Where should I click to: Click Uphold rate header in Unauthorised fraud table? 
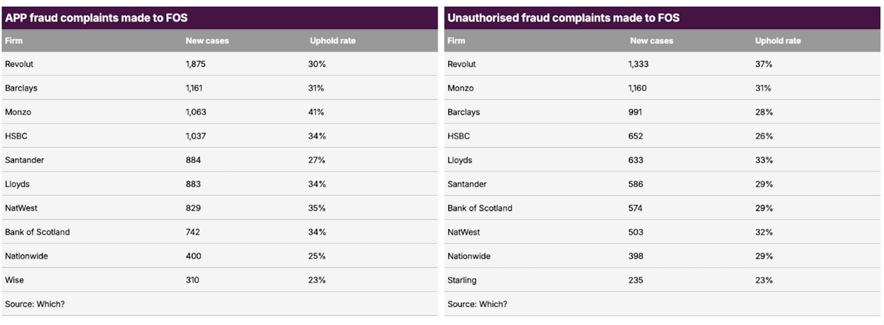coord(777,41)
